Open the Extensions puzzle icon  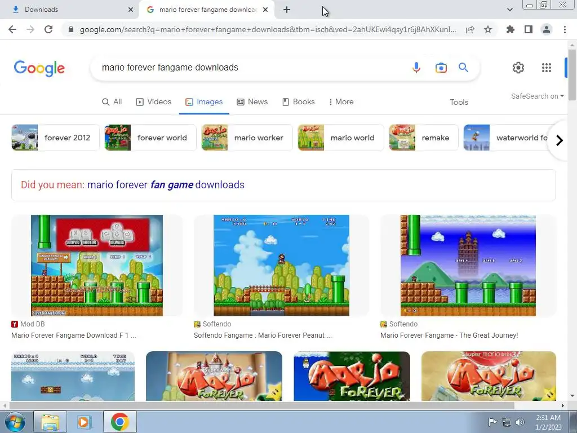[511, 29]
